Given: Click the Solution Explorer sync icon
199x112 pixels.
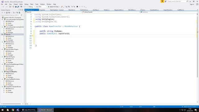Looking at the screenshot, I should (x=17, y=12).
